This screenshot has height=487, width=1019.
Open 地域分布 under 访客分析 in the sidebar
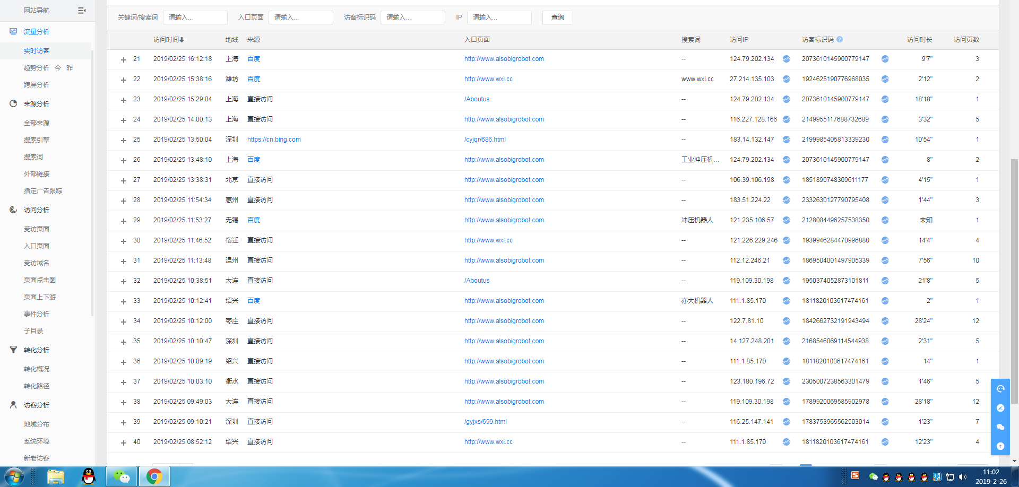point(37,424)
